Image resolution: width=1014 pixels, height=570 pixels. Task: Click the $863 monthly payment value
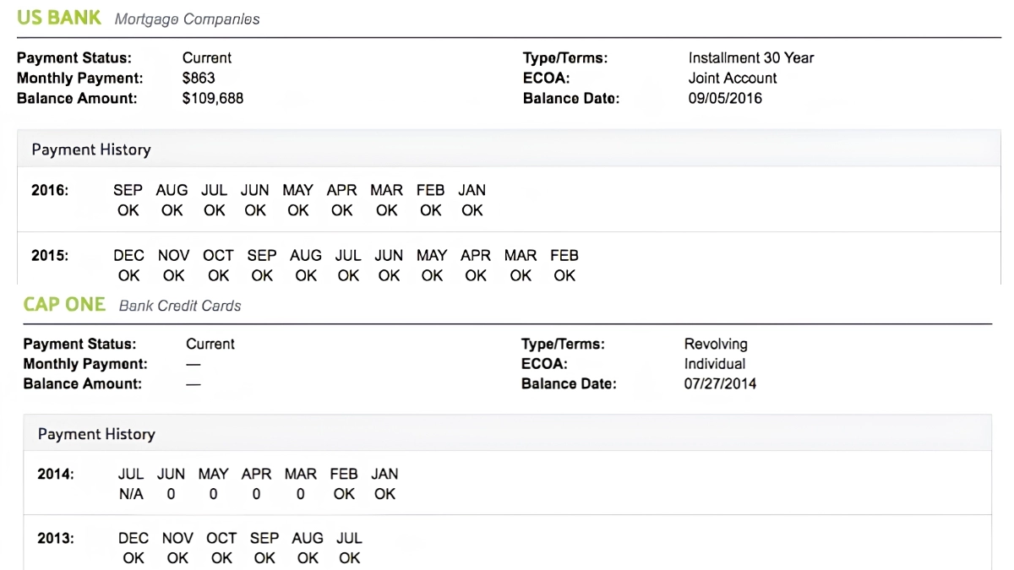tap(199, 78)
